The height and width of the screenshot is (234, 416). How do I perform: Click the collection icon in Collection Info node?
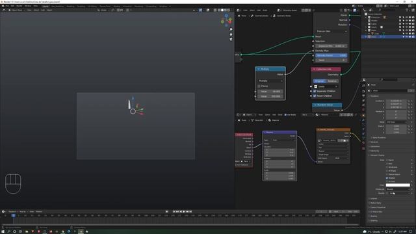click(x=316, y=86)
